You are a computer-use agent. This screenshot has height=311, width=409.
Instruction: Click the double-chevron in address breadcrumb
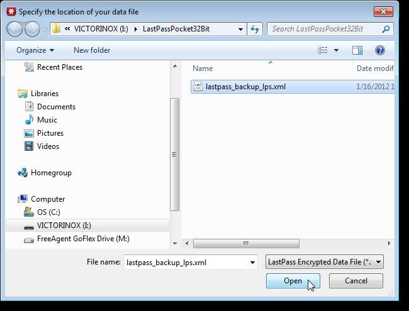pyautogui.click(x=67, y=29)
